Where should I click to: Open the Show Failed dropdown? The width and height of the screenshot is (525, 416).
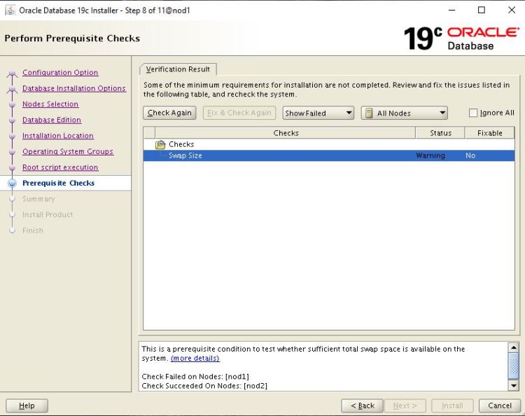pyautogui.click(x=318, y=113)
